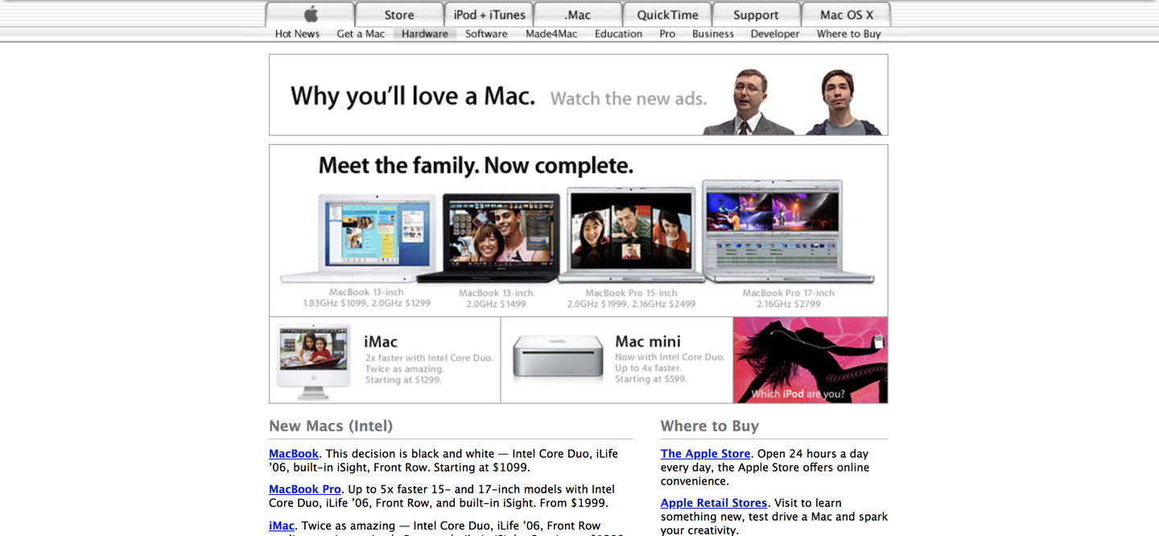Viewport: 1159px width, 536px height.
Task: Click the "Which iPod are you?" ad
Action: click(810, 360)
